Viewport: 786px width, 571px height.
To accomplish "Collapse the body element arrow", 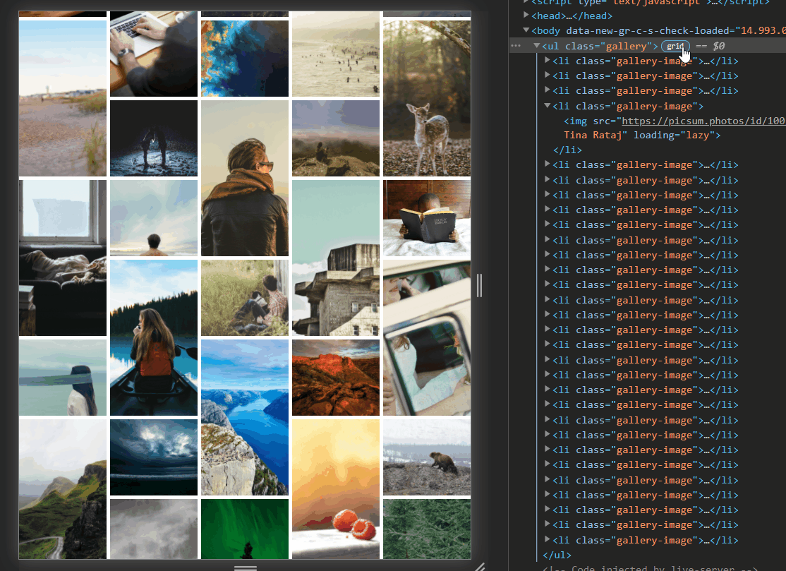I will pos(526,30).
